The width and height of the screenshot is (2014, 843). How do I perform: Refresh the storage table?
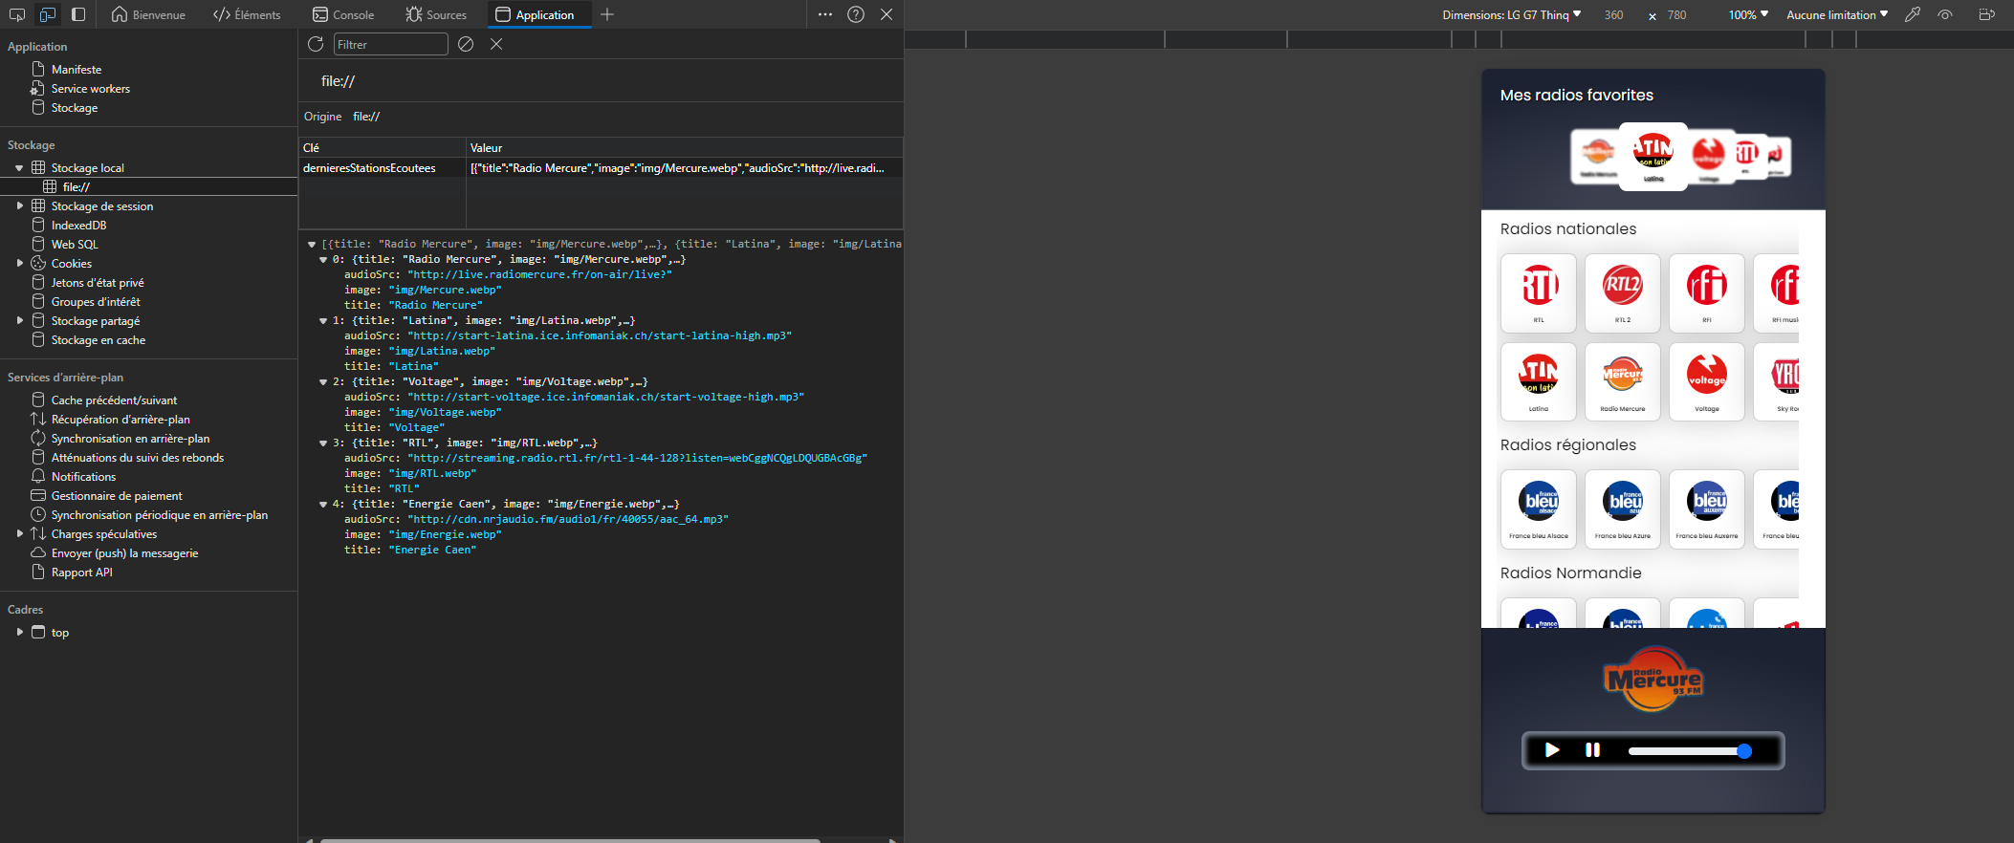tap(316, 44)
